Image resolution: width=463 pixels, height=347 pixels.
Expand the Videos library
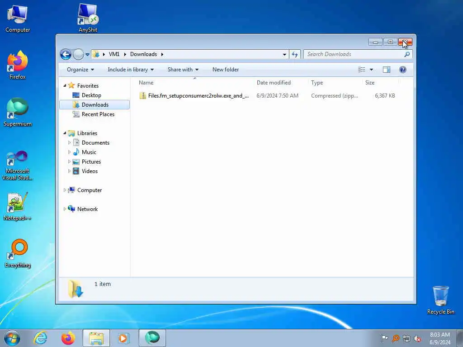pyautogui.click(x=69, y=171)
